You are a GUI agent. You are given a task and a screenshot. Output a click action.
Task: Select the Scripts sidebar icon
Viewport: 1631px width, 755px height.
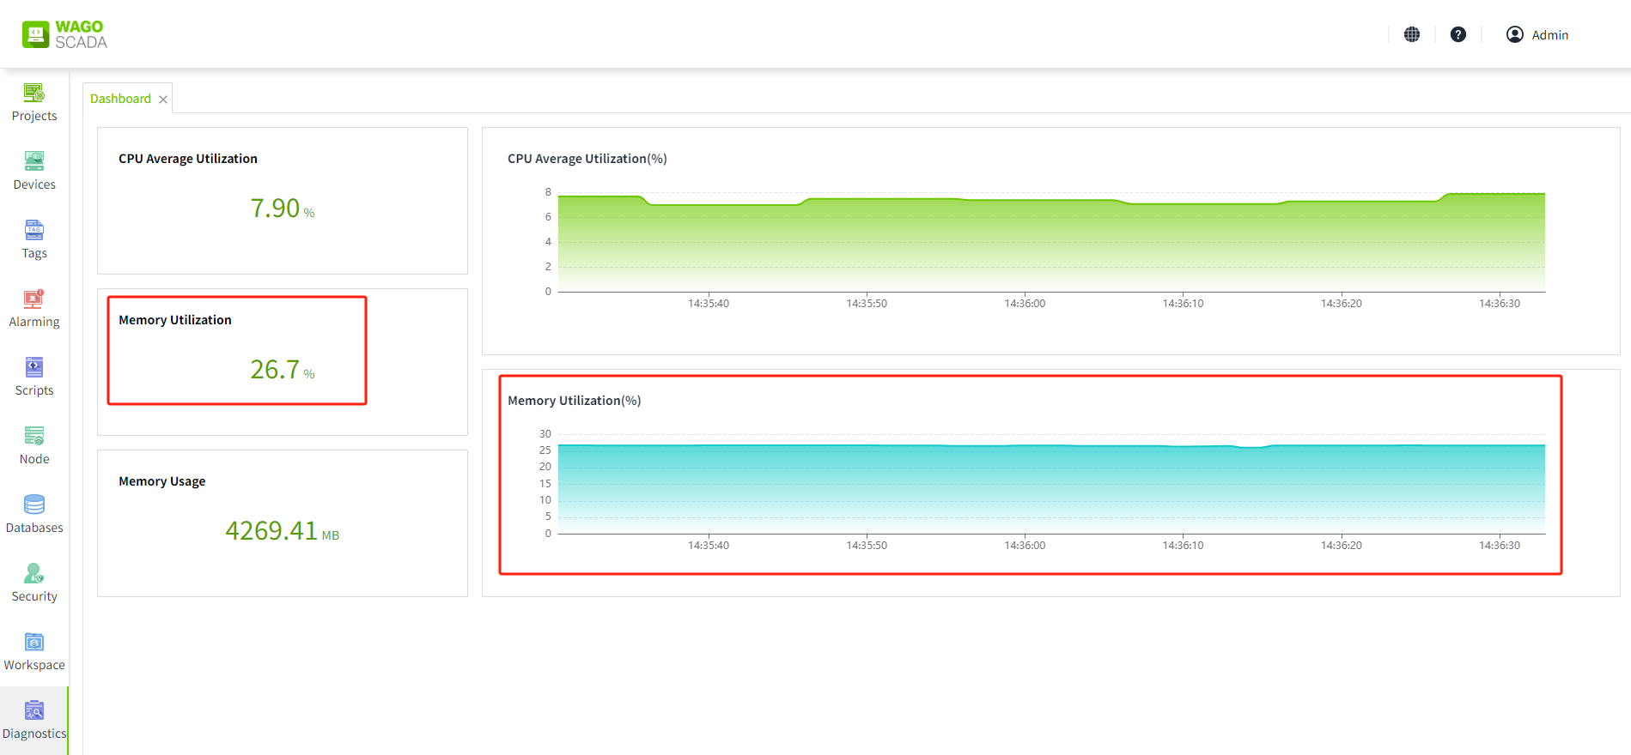click(x=34, y=367)
